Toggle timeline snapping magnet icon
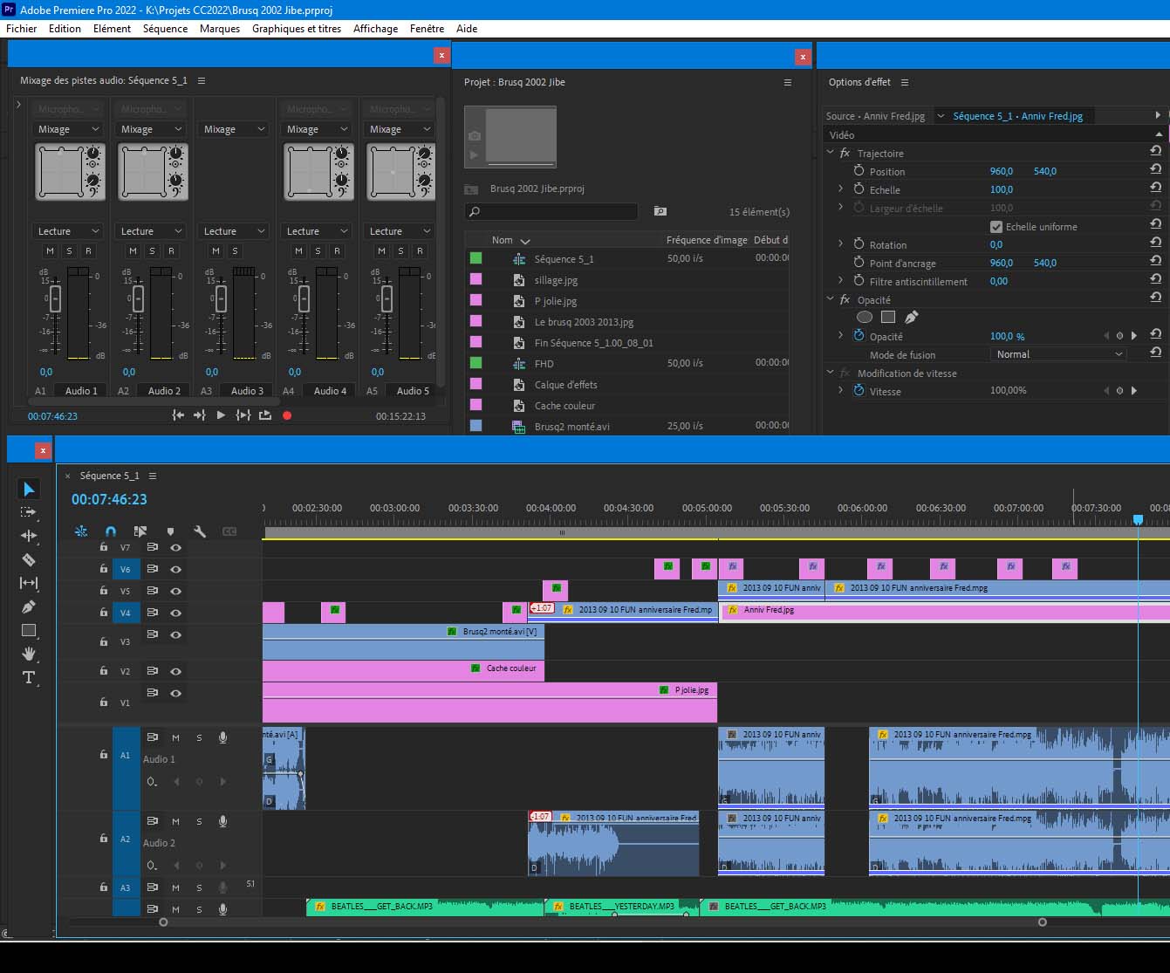This screenshot has height=973, width=1170. [x=111, y=531]
